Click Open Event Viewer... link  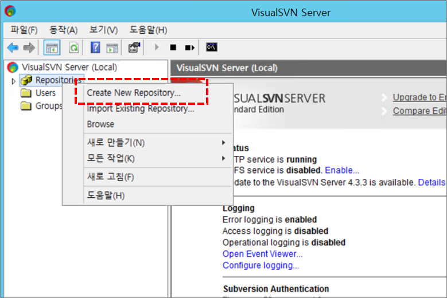[x=262, y=254]
